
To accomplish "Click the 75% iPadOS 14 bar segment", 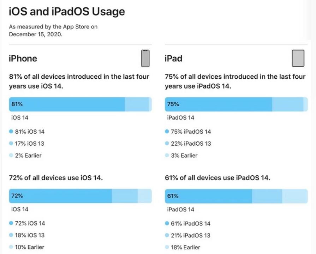I will (219, 104).
